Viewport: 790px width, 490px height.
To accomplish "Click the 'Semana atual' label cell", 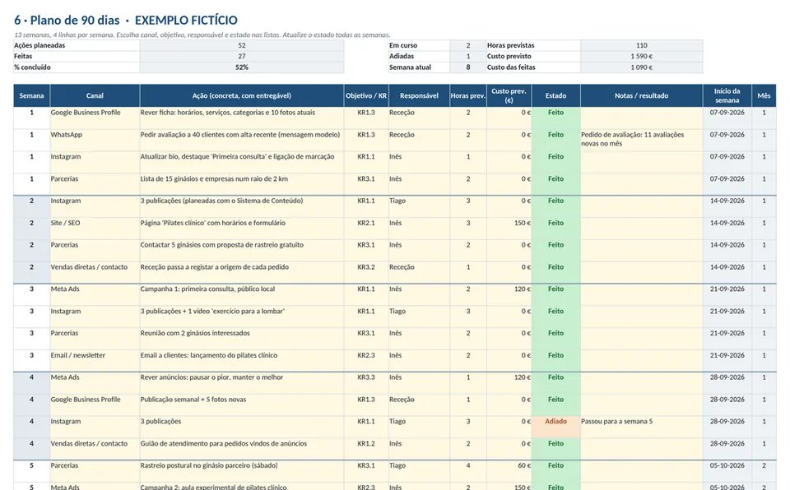I will click(419, 67).
